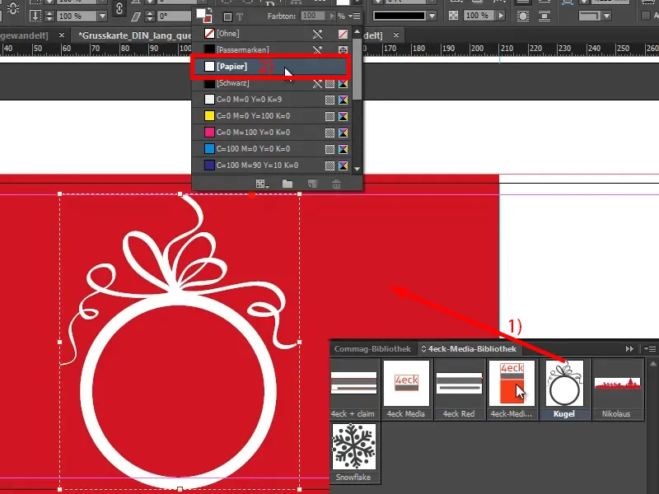Click the registration icon in [Passermarken] row
Image resolution: width=659 pixels, height=494 pixels.
click(343, 50)
